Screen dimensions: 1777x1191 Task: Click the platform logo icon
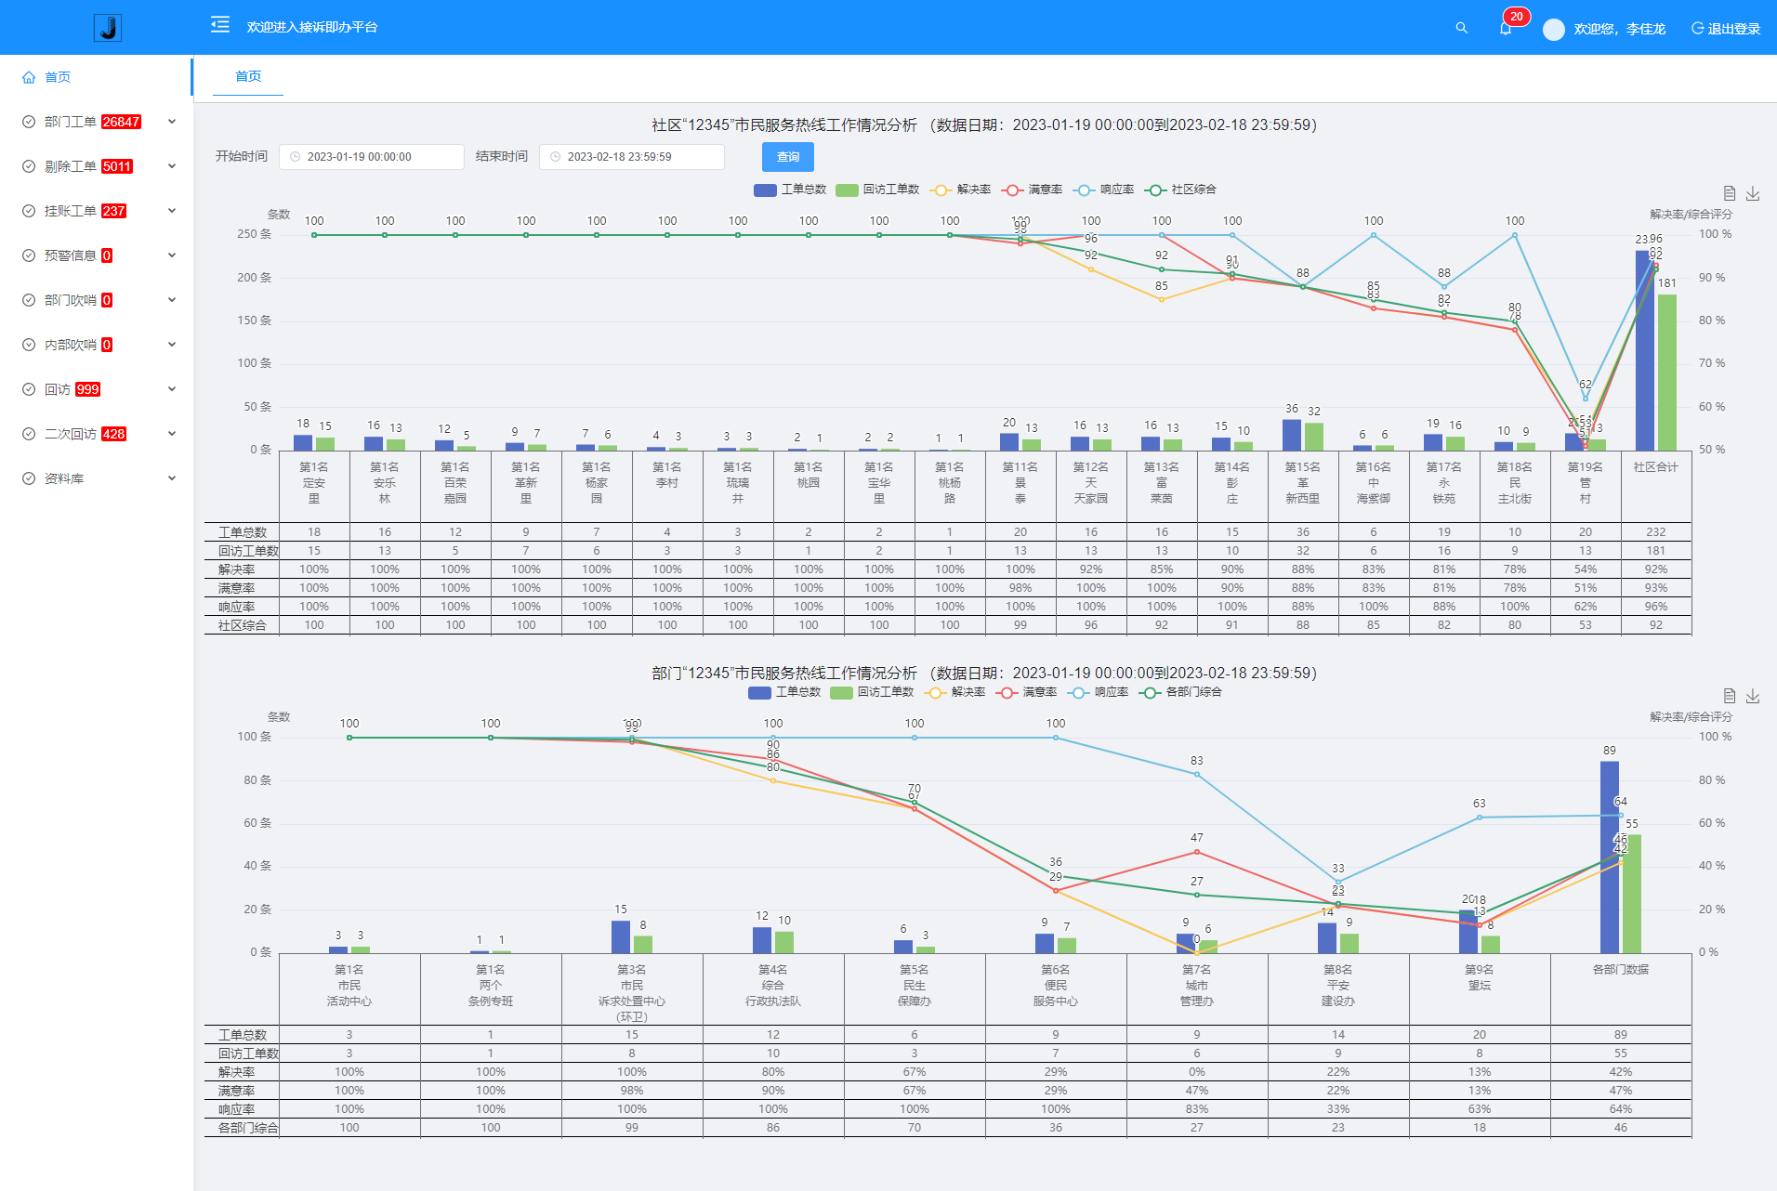pyautogui.click(x=108, y=28)
